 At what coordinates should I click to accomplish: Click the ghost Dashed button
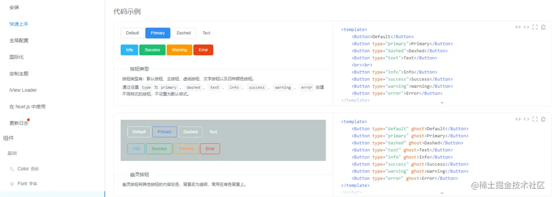click(190, 132)
